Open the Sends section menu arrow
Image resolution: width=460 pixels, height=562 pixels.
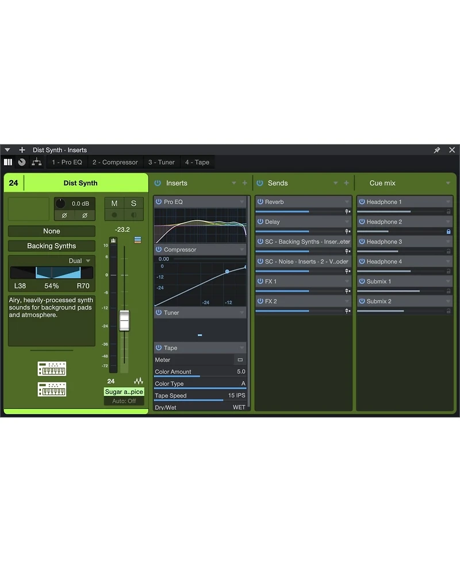(x=335, y=183)
